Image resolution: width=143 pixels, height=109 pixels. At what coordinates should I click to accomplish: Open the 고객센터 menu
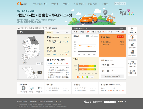coord(105,4)
